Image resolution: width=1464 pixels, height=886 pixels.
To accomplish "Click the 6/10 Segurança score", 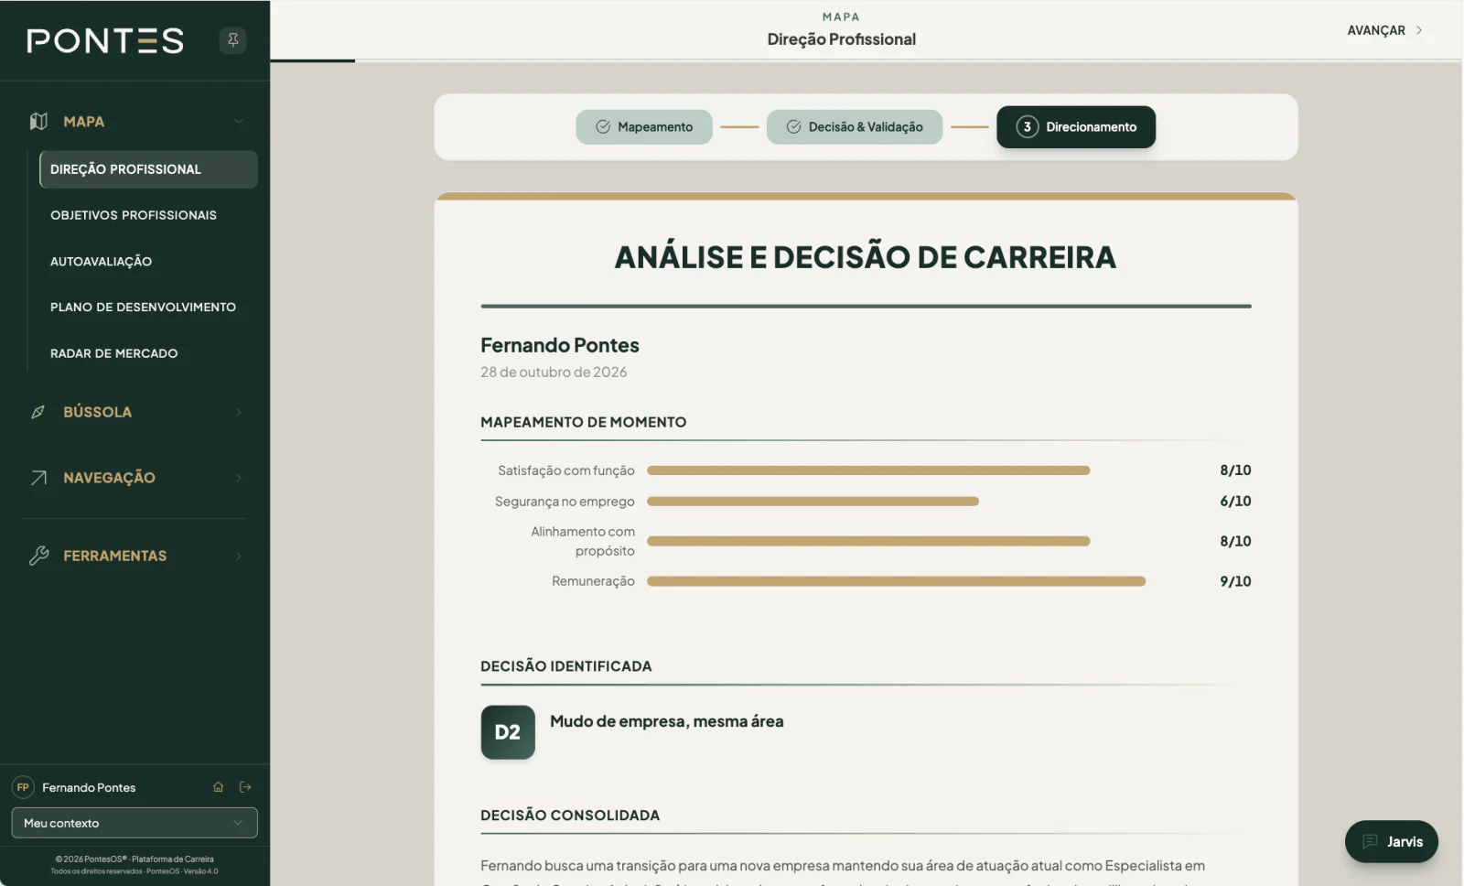I will click(x=1235, y=502).
